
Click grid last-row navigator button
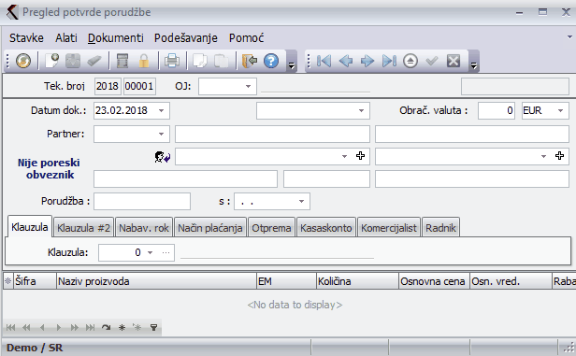point(90,327)
